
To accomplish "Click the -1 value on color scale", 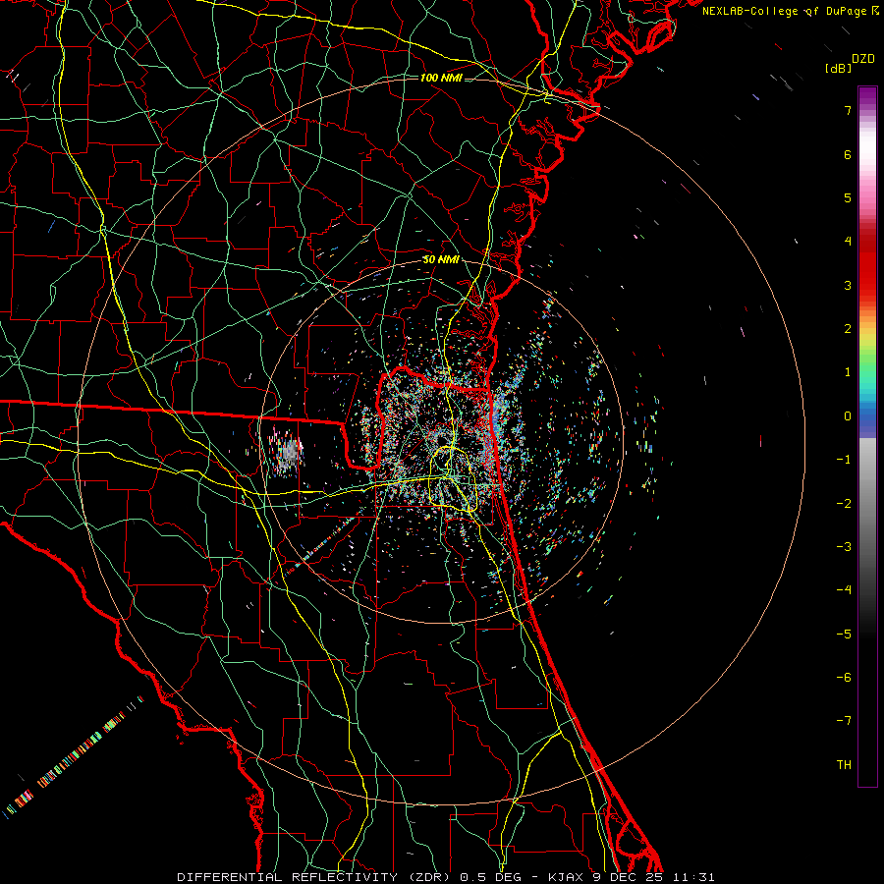I will [x=844, y=460].
